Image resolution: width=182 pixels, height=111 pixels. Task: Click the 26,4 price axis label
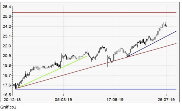7,7
